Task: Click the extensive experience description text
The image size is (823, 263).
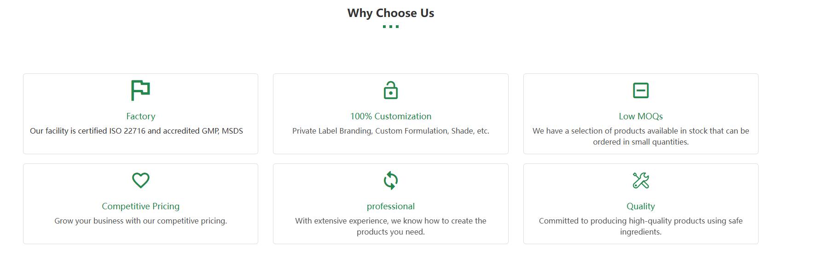Action: (x=390, y=226)
